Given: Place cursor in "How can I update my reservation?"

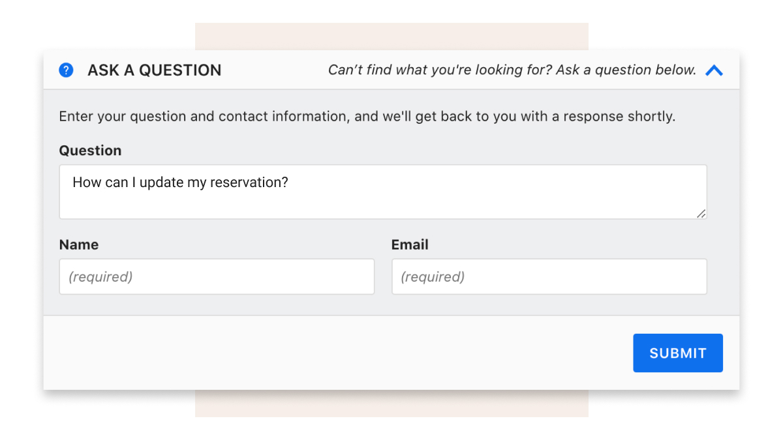Looking at the screenshot, I should tap(181, 183).
